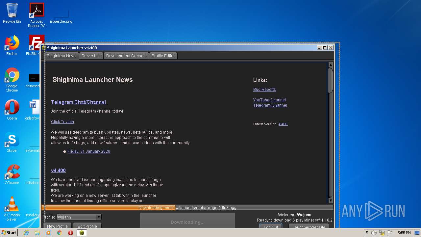Maximize the Shiginima Launcher window
Viewport: 421px width, 237px height.
pos(325,48)
